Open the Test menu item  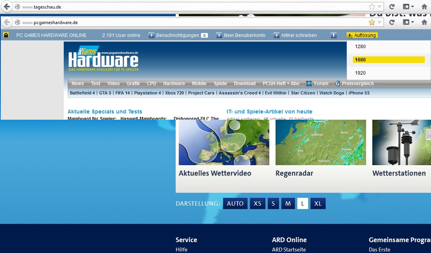96,84
